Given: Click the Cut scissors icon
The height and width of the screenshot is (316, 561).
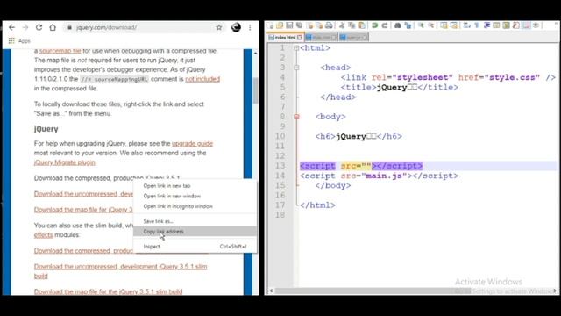Looking at the screenshot, I should click(x=341, y=25).
